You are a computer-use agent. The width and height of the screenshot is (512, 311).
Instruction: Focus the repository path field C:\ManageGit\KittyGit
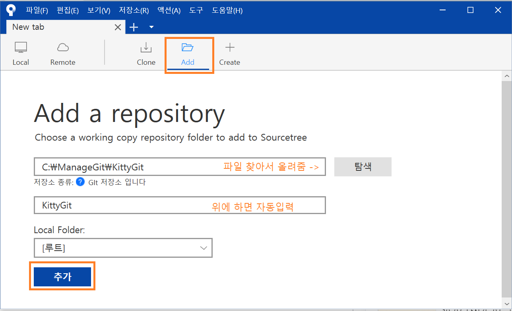pyautogui.click(x=180, y=167)
